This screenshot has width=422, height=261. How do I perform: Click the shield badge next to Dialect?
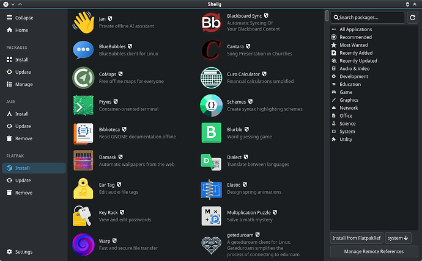pyautogui.click(x=246, y=157)
